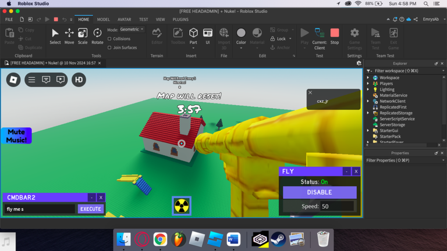
Task: Select the Select tool in Tools
Action: point(55,36)
